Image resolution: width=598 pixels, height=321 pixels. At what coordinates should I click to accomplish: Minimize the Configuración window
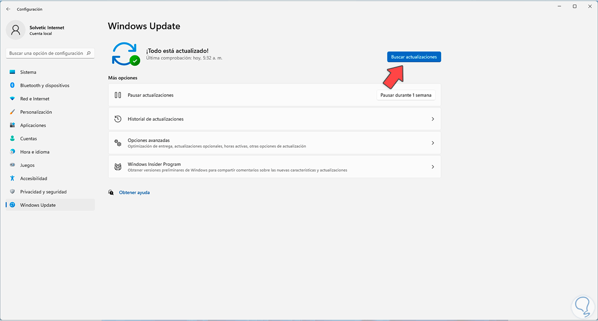(x=559, y=6)
